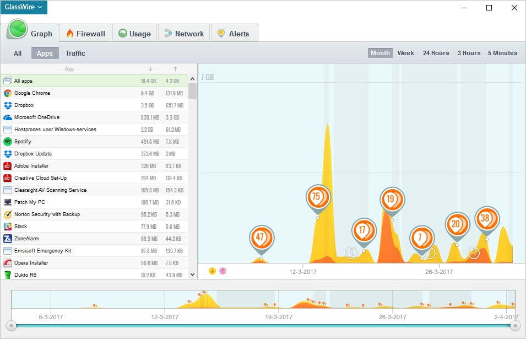The width and height of the screenshot is (526, 339).
Task: Toggle the yellow download traffic indicator
Action: (x=212, y=271)
